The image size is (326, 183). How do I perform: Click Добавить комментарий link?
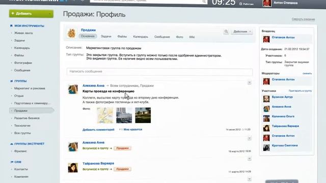[x=98, y=130]
